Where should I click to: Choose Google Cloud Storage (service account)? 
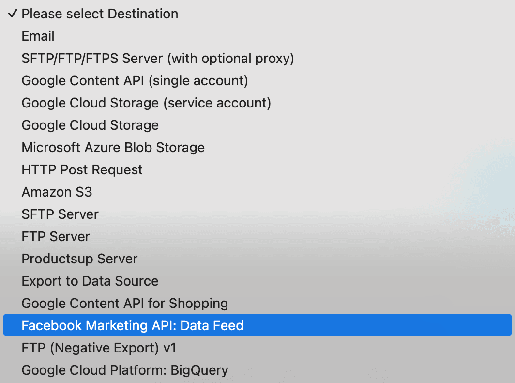[x=146, y=103]
